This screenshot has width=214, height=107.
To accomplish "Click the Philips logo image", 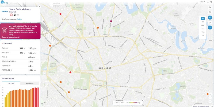I will [5, 11].
